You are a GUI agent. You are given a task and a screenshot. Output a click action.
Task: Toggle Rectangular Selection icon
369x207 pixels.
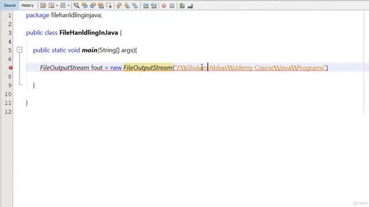pos(109,6)
